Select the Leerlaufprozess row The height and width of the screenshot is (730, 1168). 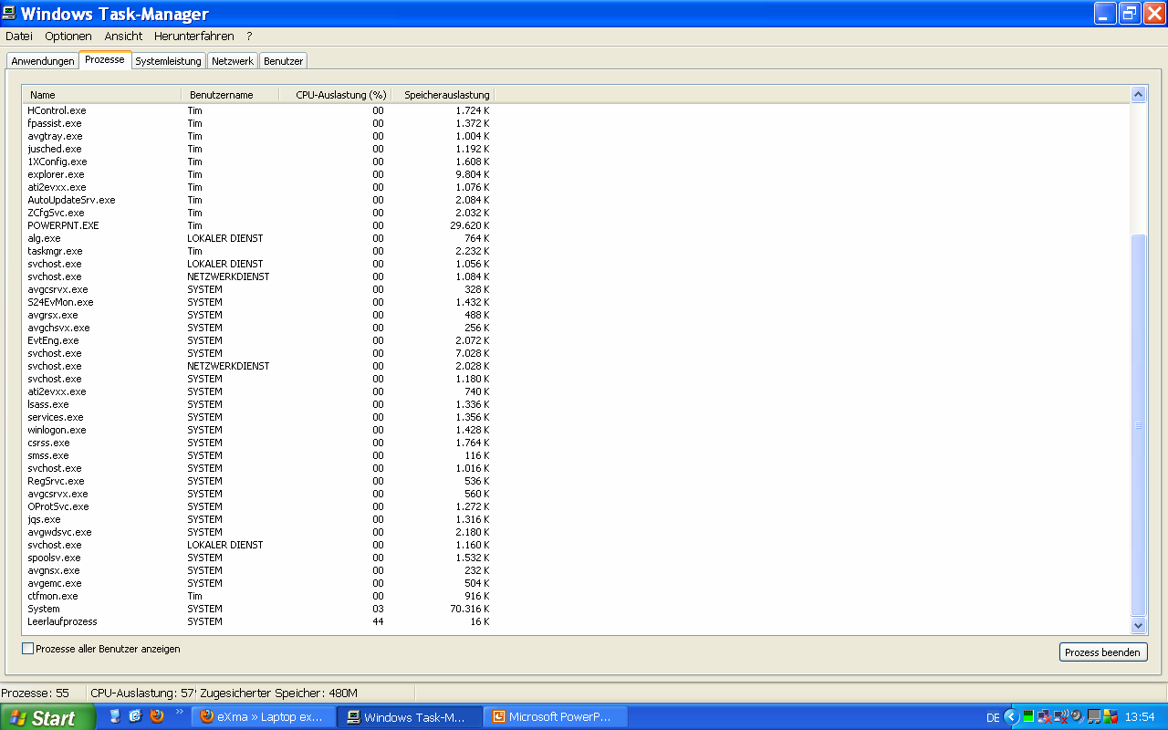(x=259, y=621)
